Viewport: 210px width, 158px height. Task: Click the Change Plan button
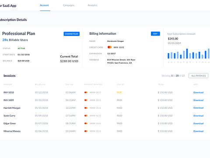pyautogui.click(x=71, y=34)
